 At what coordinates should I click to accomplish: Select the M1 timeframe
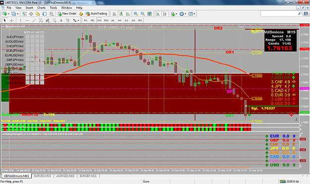point(86,20)
